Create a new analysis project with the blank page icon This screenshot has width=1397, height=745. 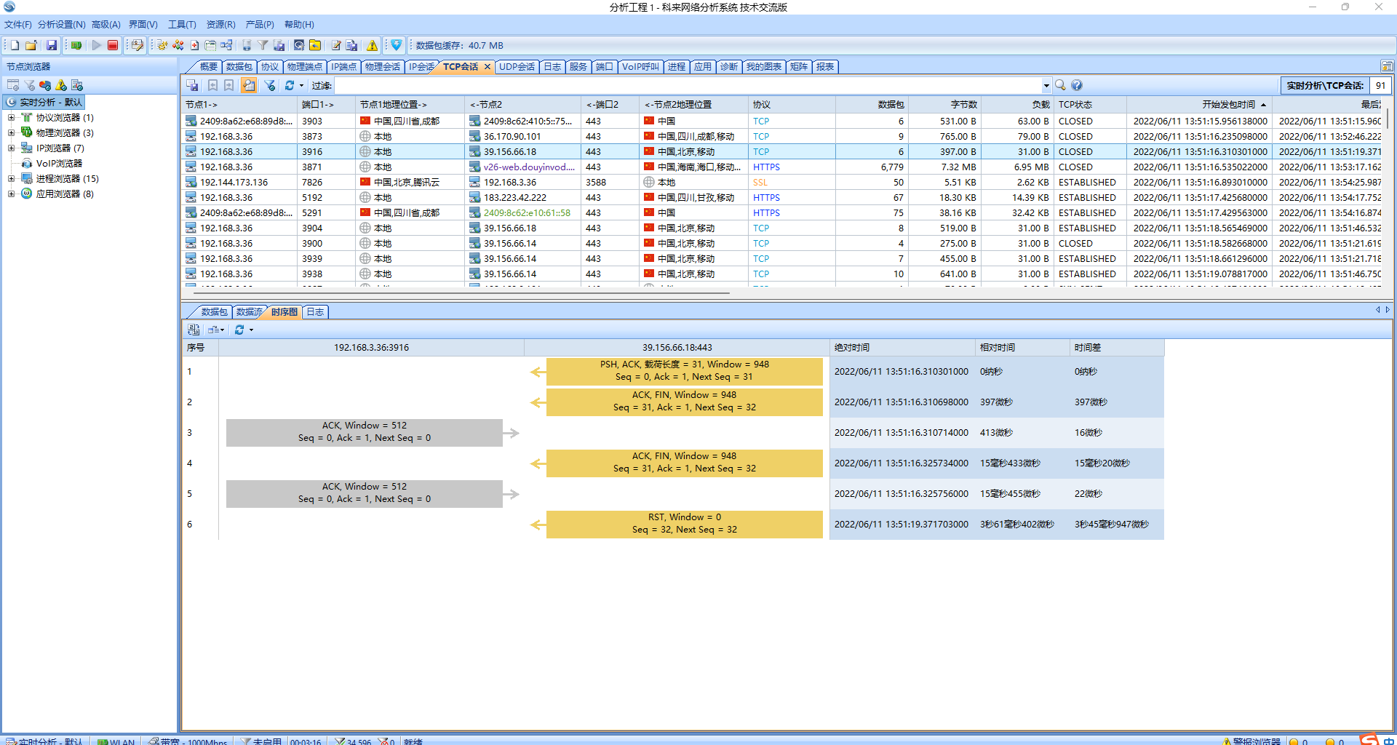click(15, 45)
